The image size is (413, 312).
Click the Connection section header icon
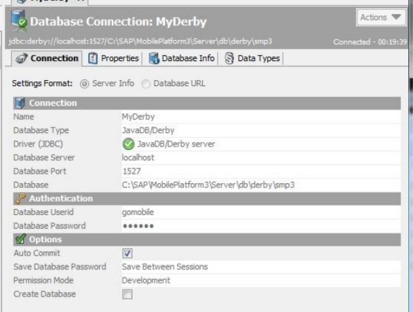pyautogui.click(x=20, y=103)
